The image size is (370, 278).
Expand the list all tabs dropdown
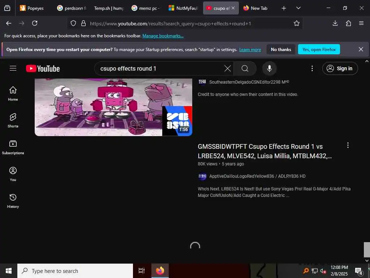[x=298, y=8]
